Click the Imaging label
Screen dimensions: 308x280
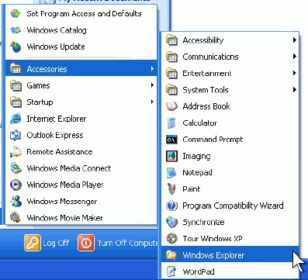(x=196, y=157)
